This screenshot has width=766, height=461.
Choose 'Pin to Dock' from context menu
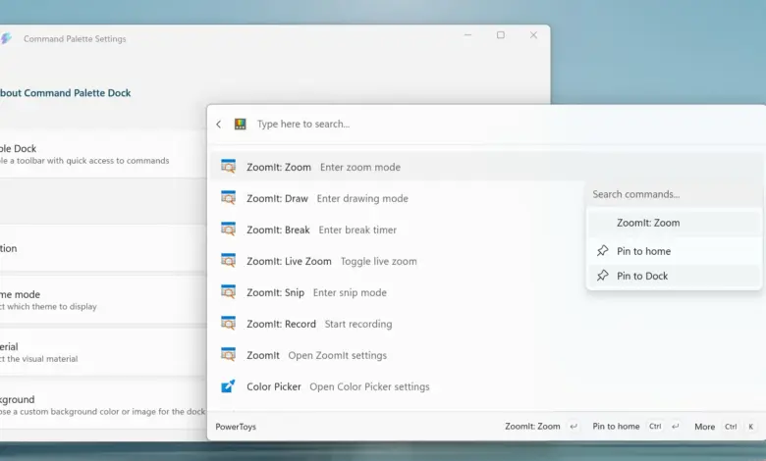click(x=674, y=276)
